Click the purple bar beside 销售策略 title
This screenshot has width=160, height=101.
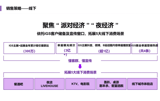click(x=1, y=8)
